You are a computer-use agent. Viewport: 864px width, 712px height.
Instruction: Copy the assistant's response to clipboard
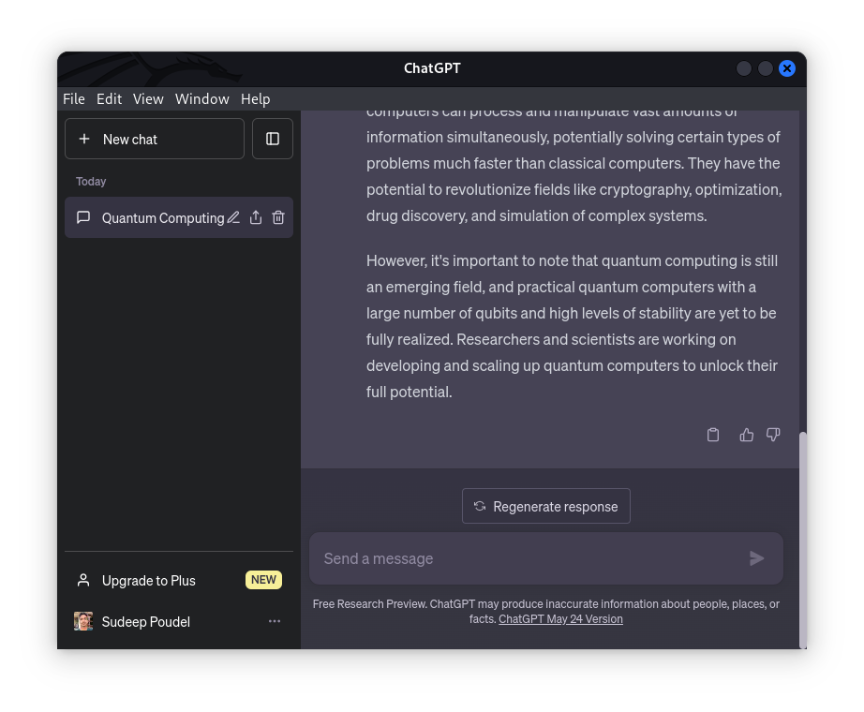point(713,434)
